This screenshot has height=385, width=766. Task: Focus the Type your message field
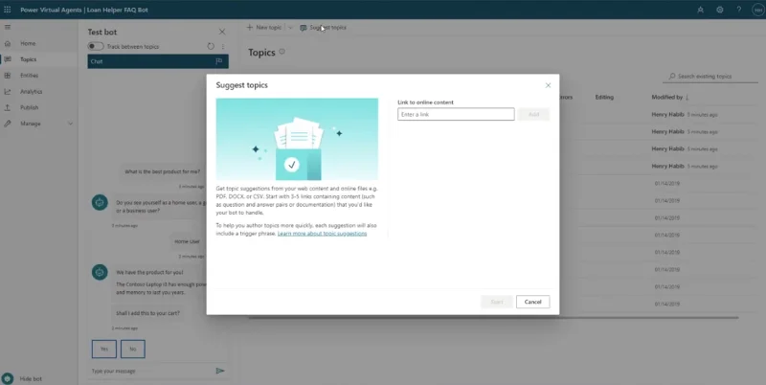(150, 371)
